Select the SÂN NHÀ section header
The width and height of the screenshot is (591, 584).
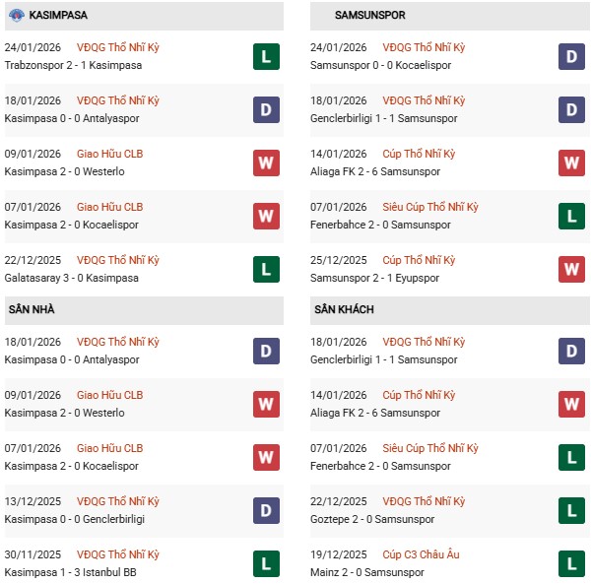[x=32, y=309]
